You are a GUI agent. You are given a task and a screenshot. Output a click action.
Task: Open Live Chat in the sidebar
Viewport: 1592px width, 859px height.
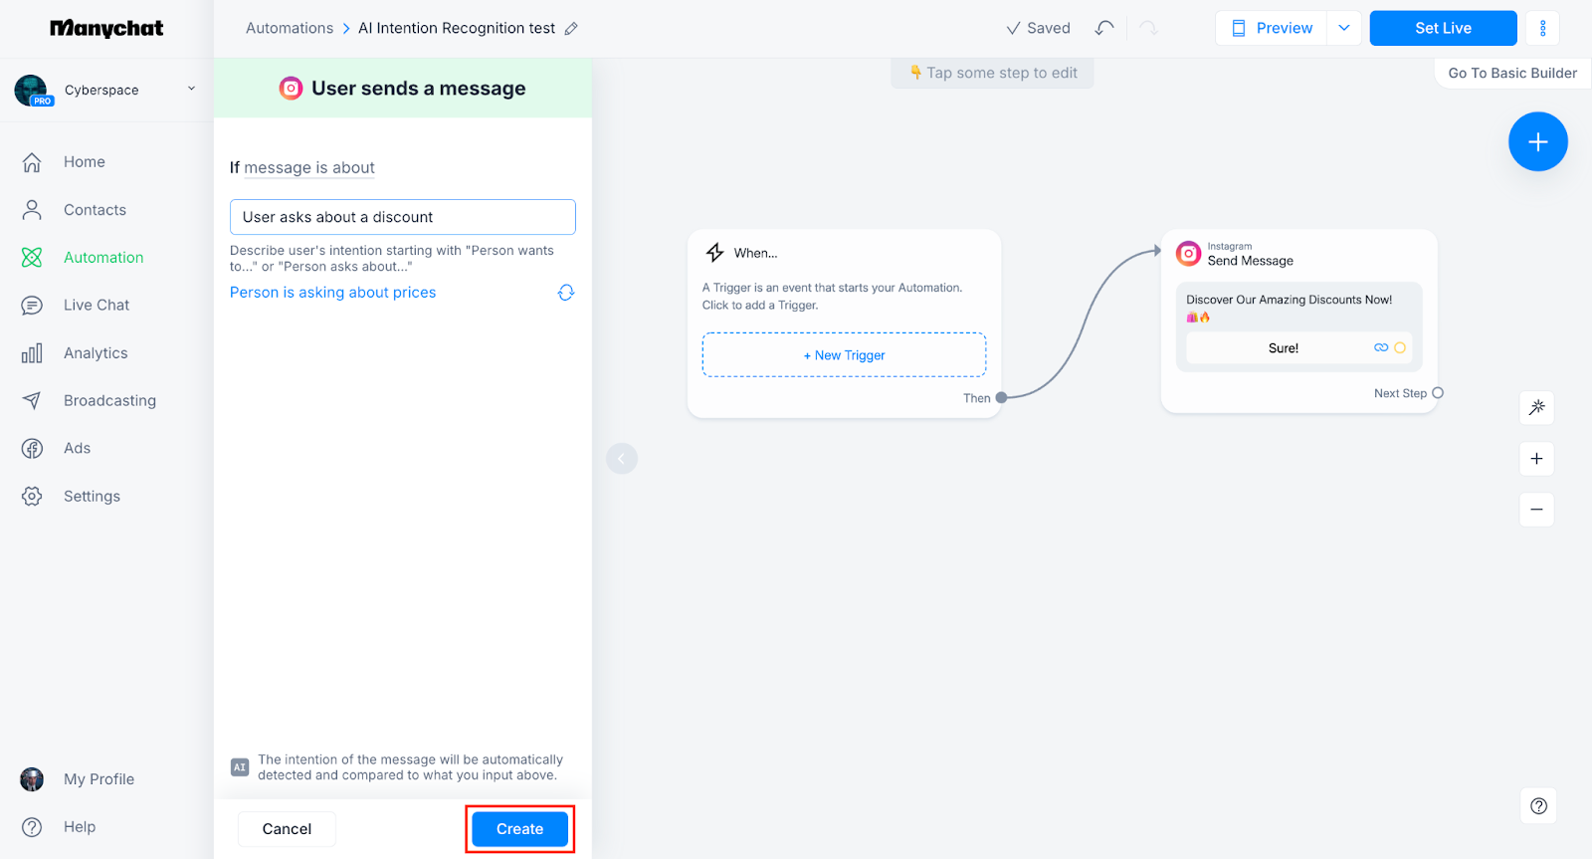[x=97, y=306]
